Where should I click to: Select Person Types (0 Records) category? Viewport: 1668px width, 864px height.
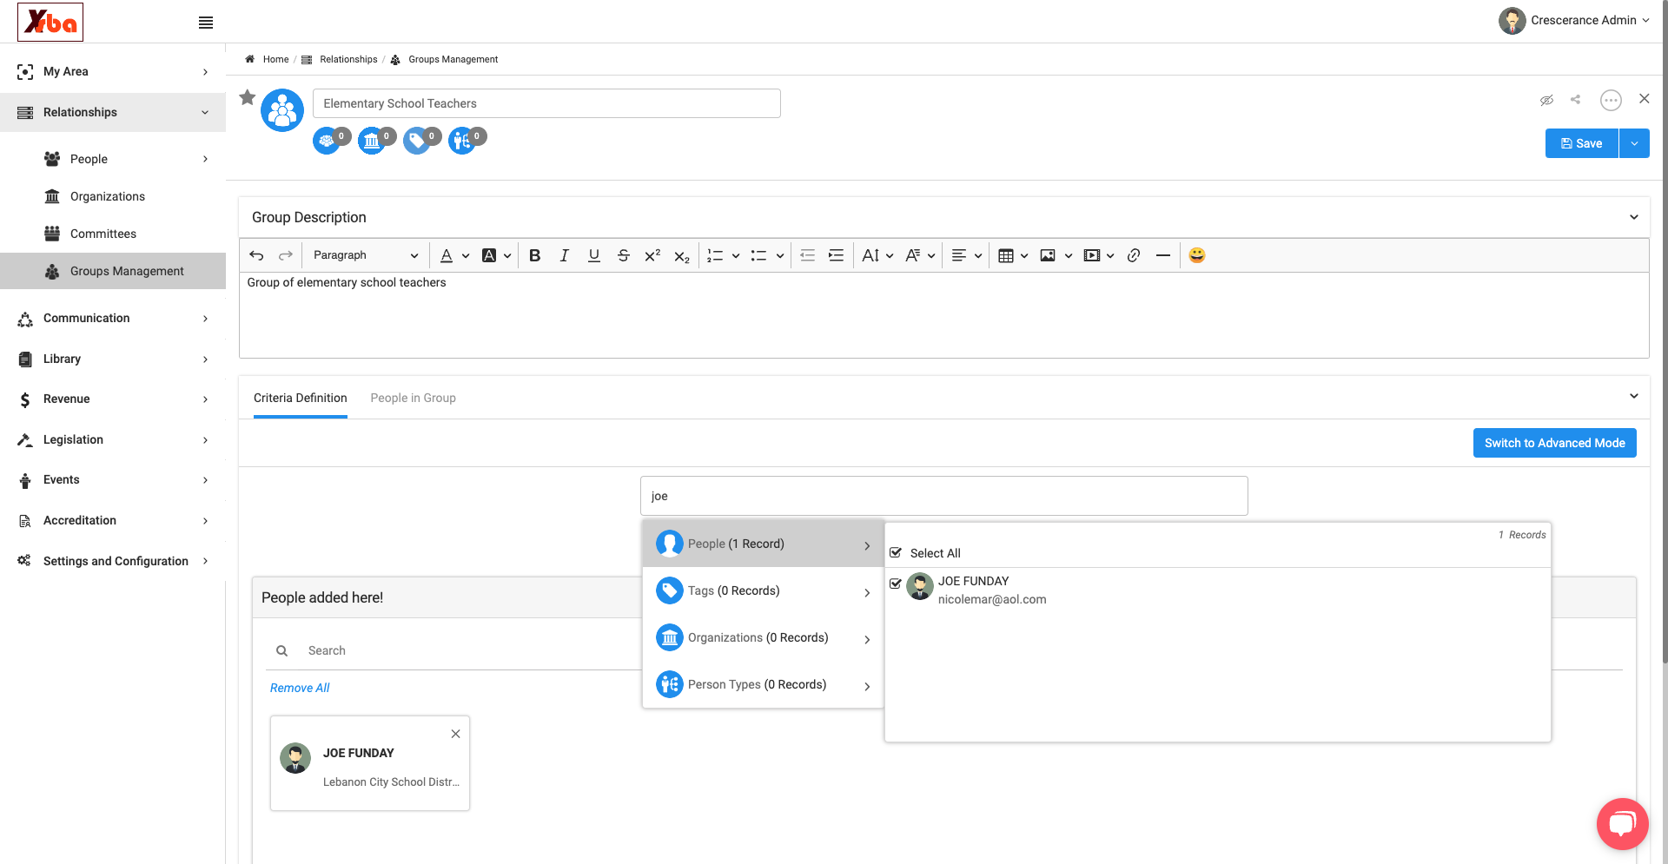point(763,684)
